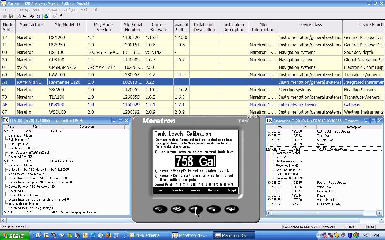Click the blue refresh arrow toolbar icon
Viewport: 385px width, 240px height.
pos(38,16)
